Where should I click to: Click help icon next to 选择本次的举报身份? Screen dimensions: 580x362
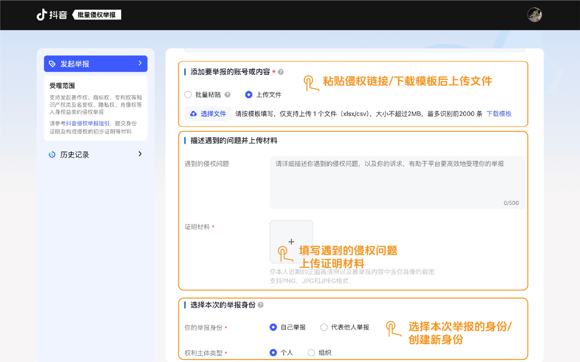pos(261,305)
